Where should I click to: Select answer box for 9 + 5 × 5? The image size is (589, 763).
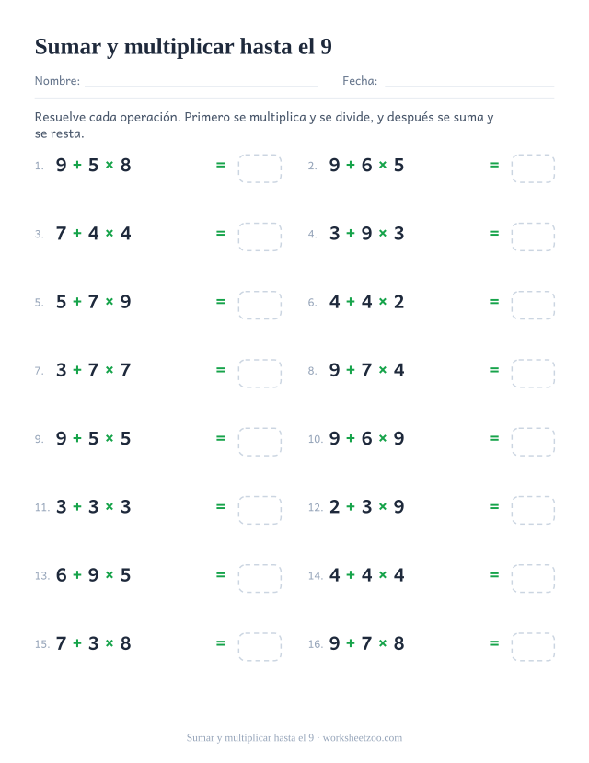pos(260,442)
